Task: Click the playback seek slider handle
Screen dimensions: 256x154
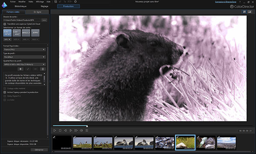Action: coord(87,126)
